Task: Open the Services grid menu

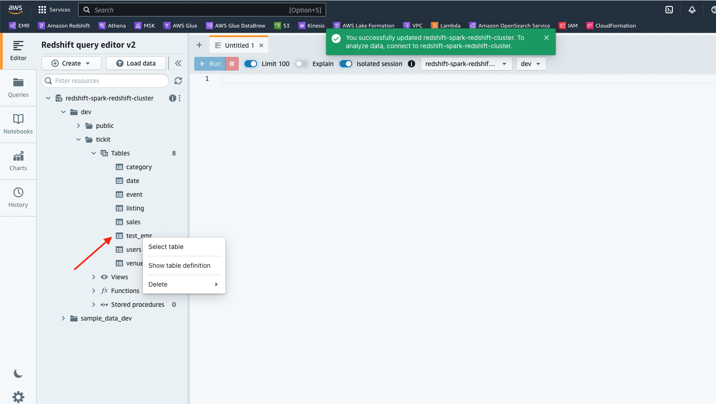Action: [x=54, y=10]
